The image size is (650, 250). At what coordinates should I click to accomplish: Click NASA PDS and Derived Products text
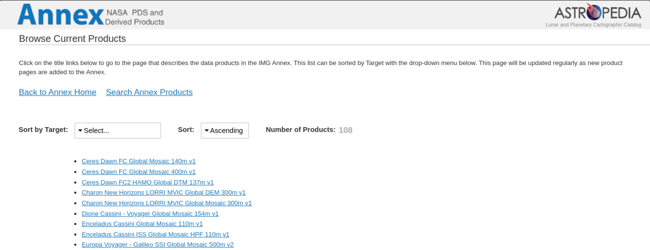135,17
